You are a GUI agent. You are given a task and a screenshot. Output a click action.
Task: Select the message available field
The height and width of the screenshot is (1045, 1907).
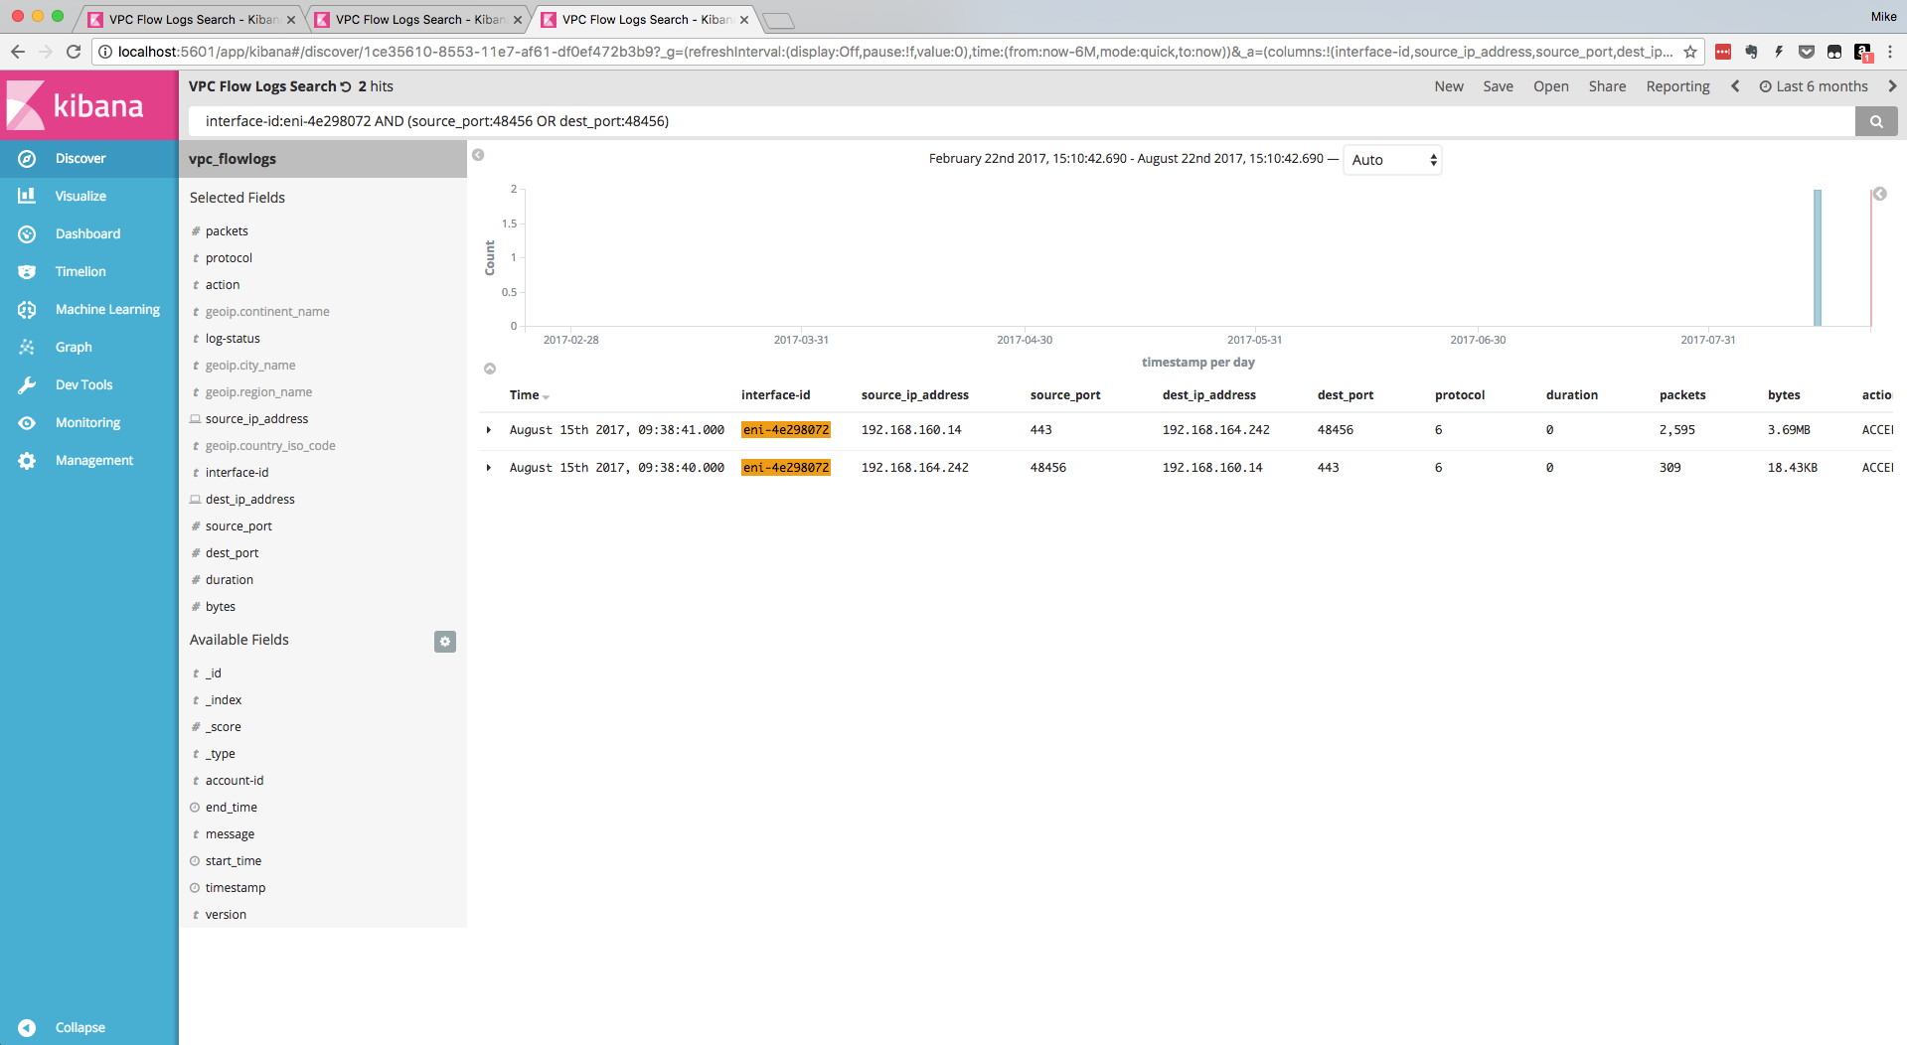(230, 834)
